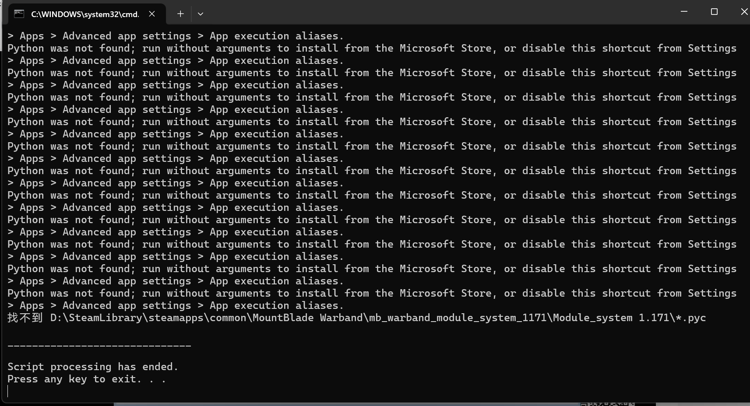The image size is (750, 406).
Task: Expand the terminal profiles dropdown chevron
Action: pyautogui.click(x=201, y=14)
